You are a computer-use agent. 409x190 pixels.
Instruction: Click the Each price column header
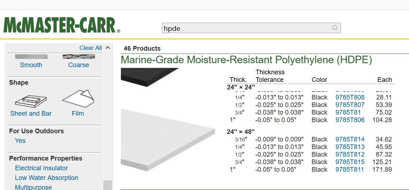point(385,80)
